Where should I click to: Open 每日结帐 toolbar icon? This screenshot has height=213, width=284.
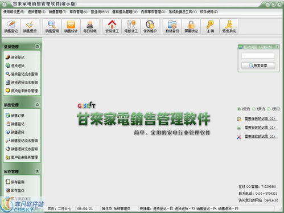coord(90,26)
